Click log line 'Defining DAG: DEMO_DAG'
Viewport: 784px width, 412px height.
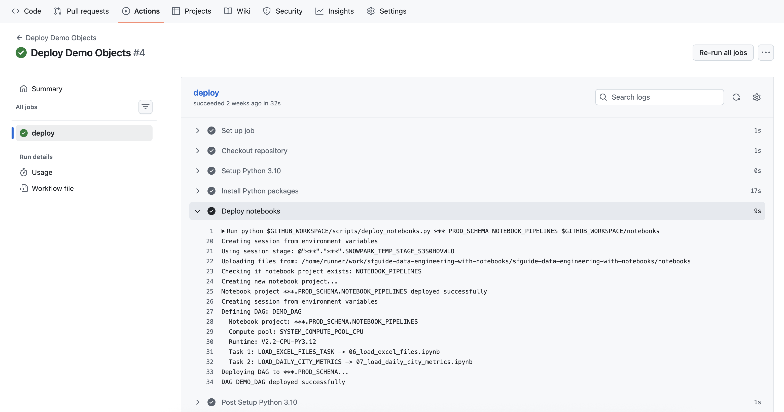click(261, 311)
